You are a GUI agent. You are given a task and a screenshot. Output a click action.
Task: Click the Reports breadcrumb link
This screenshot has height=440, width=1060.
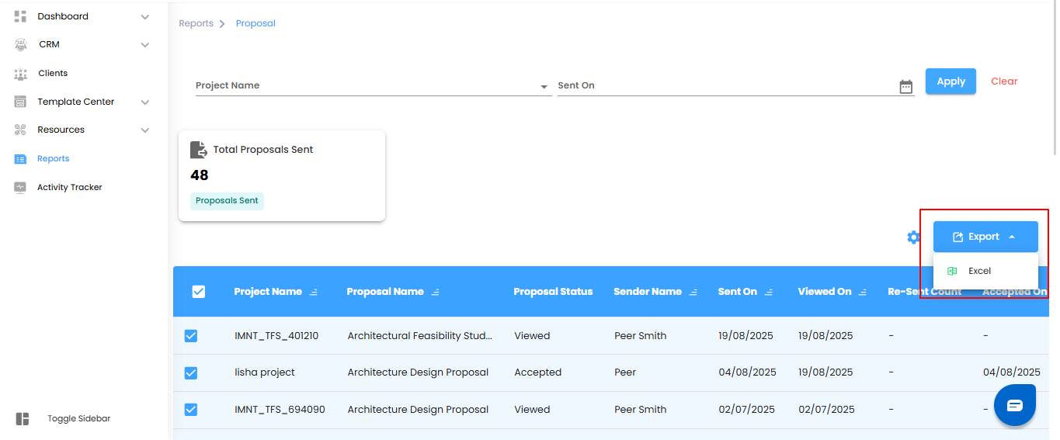(x=196, y=23)
